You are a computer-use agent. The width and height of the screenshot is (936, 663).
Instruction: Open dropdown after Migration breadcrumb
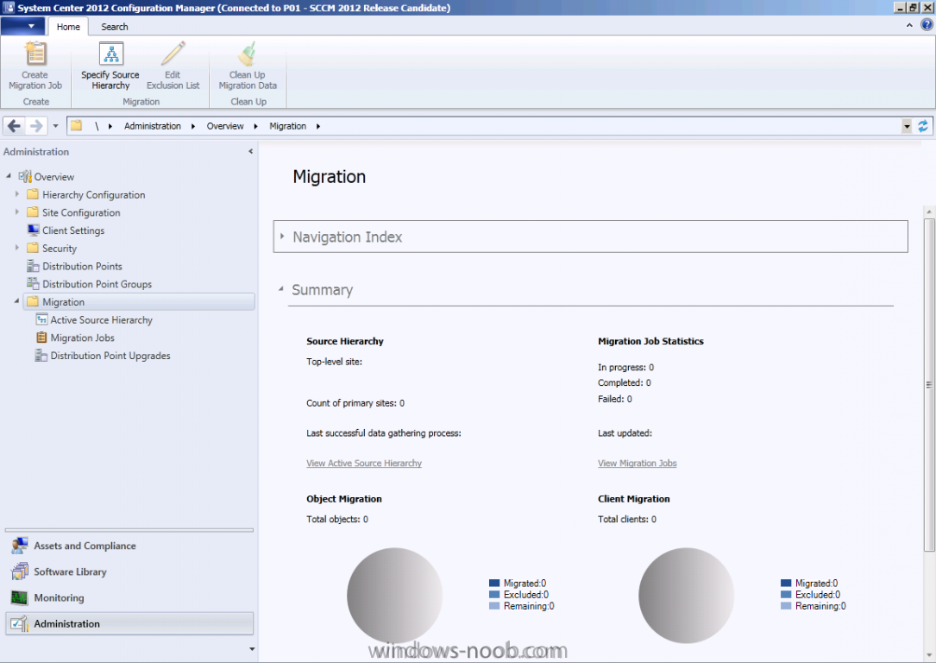coord(318,126)
